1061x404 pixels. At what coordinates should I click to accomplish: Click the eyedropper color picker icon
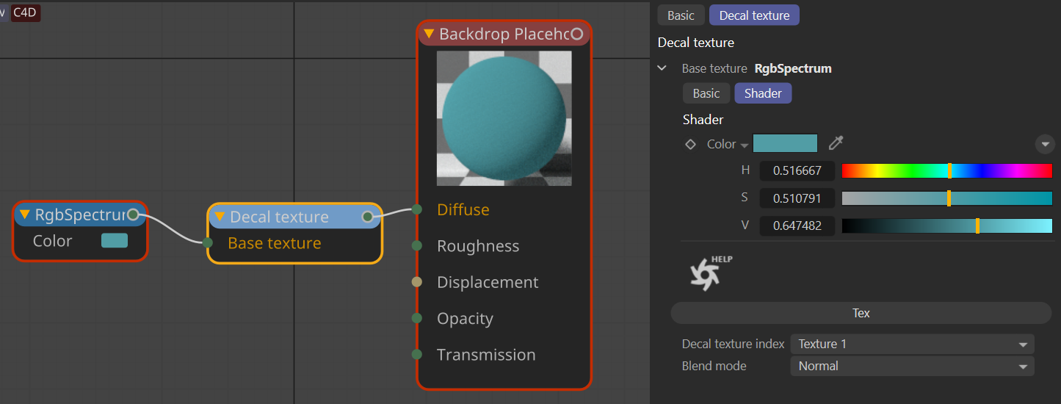pyautogui.click(x=836, y=143)
